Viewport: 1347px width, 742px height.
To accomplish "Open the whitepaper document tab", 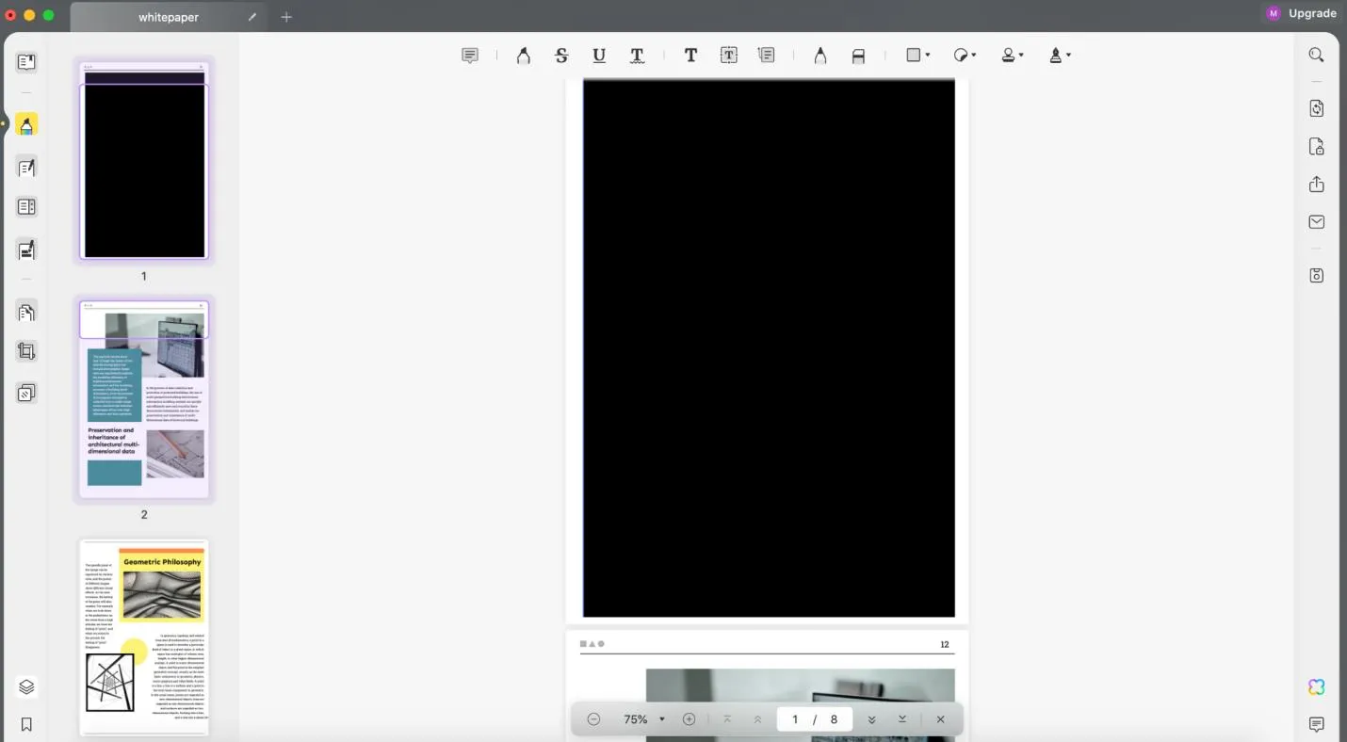I will [169, 16].
